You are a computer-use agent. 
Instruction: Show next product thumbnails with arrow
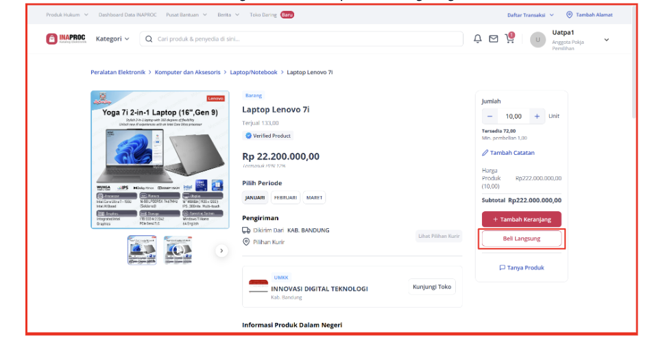click(221, 250)
